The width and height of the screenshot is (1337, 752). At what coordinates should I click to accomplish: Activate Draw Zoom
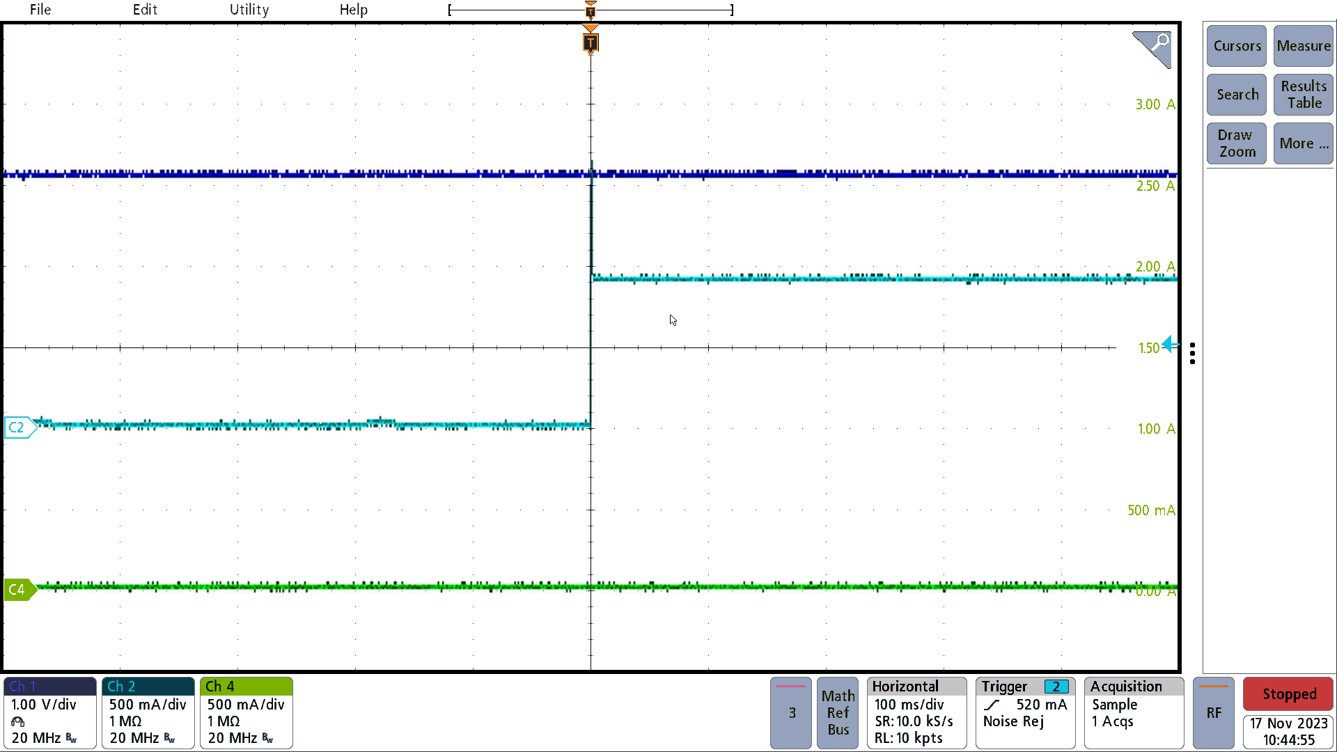pos(1237,143)
